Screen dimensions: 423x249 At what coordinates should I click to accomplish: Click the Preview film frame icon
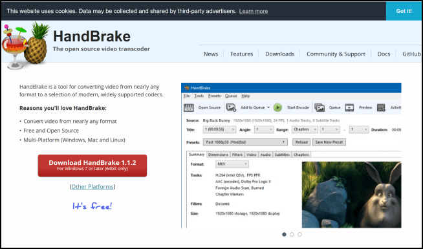pyautogui.click(x=349, y=107)
